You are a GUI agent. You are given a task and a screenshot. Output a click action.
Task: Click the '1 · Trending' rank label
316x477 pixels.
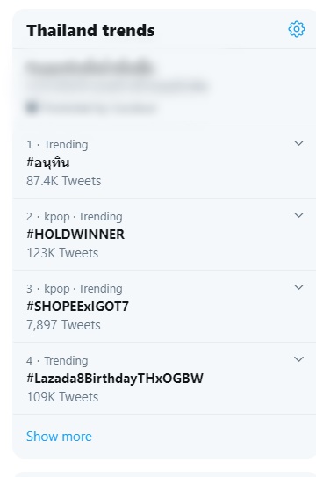coord(57,144)
